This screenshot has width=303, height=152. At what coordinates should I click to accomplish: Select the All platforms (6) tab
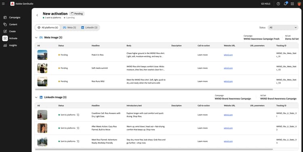point(48,27)
